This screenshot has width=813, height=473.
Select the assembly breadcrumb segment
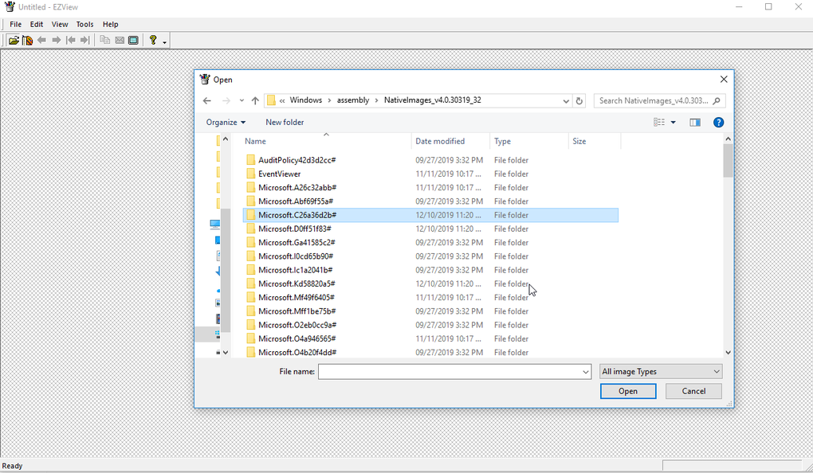353,100
